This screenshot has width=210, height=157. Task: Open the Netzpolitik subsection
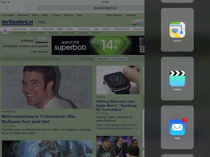click(69, 33)
